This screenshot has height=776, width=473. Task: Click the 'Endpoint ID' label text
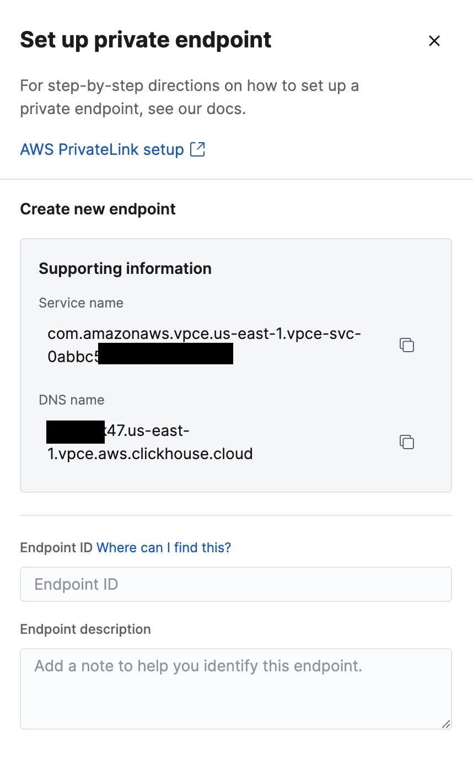point(56,547)
